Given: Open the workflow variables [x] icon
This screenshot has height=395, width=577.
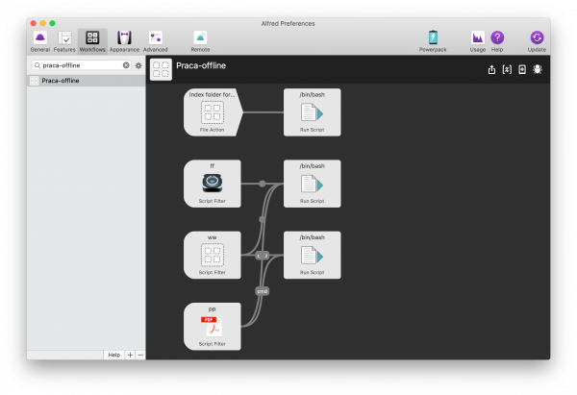Looking at the screenshot, I should click(x=507, y=69).
